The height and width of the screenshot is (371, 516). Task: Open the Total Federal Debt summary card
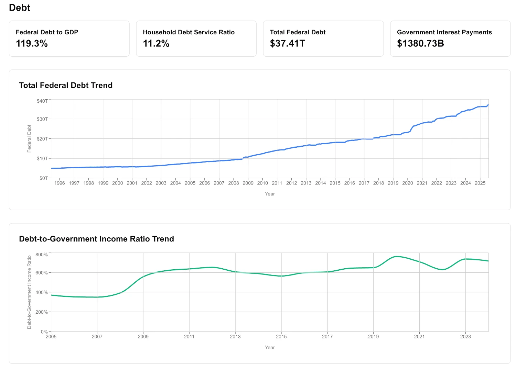click(323, 38)
